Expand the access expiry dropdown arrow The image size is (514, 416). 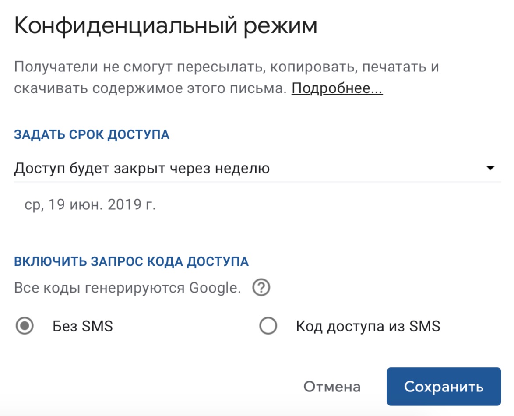tap(491, 168)
